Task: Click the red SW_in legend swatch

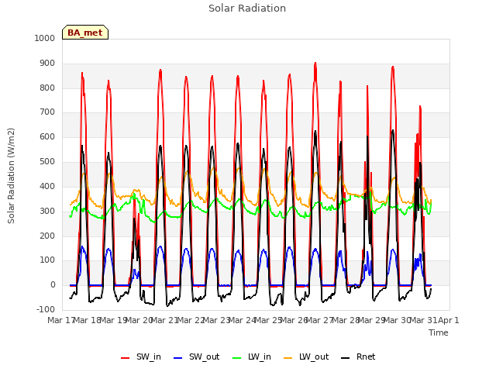Action: click(x=126, y=358)
